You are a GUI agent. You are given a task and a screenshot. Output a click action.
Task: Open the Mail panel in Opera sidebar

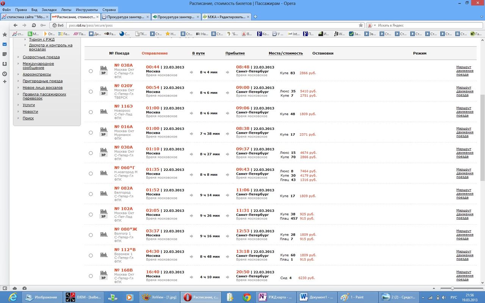(5, 44)
